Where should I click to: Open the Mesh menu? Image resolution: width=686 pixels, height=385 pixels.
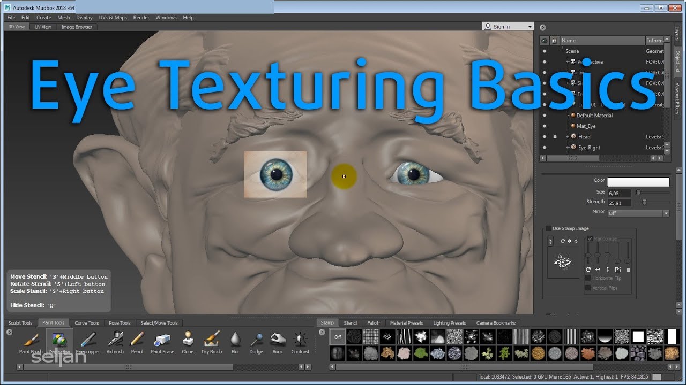(64, 18)
